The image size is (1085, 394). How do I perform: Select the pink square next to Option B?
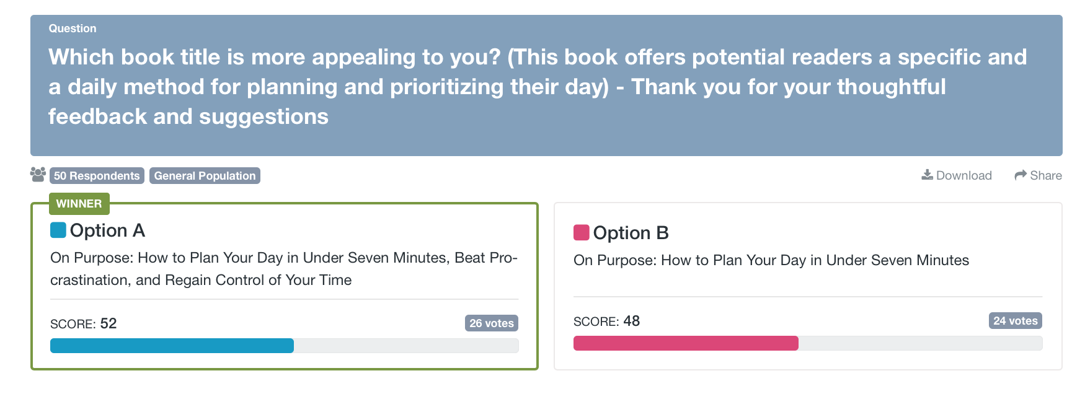click(580, 232)
